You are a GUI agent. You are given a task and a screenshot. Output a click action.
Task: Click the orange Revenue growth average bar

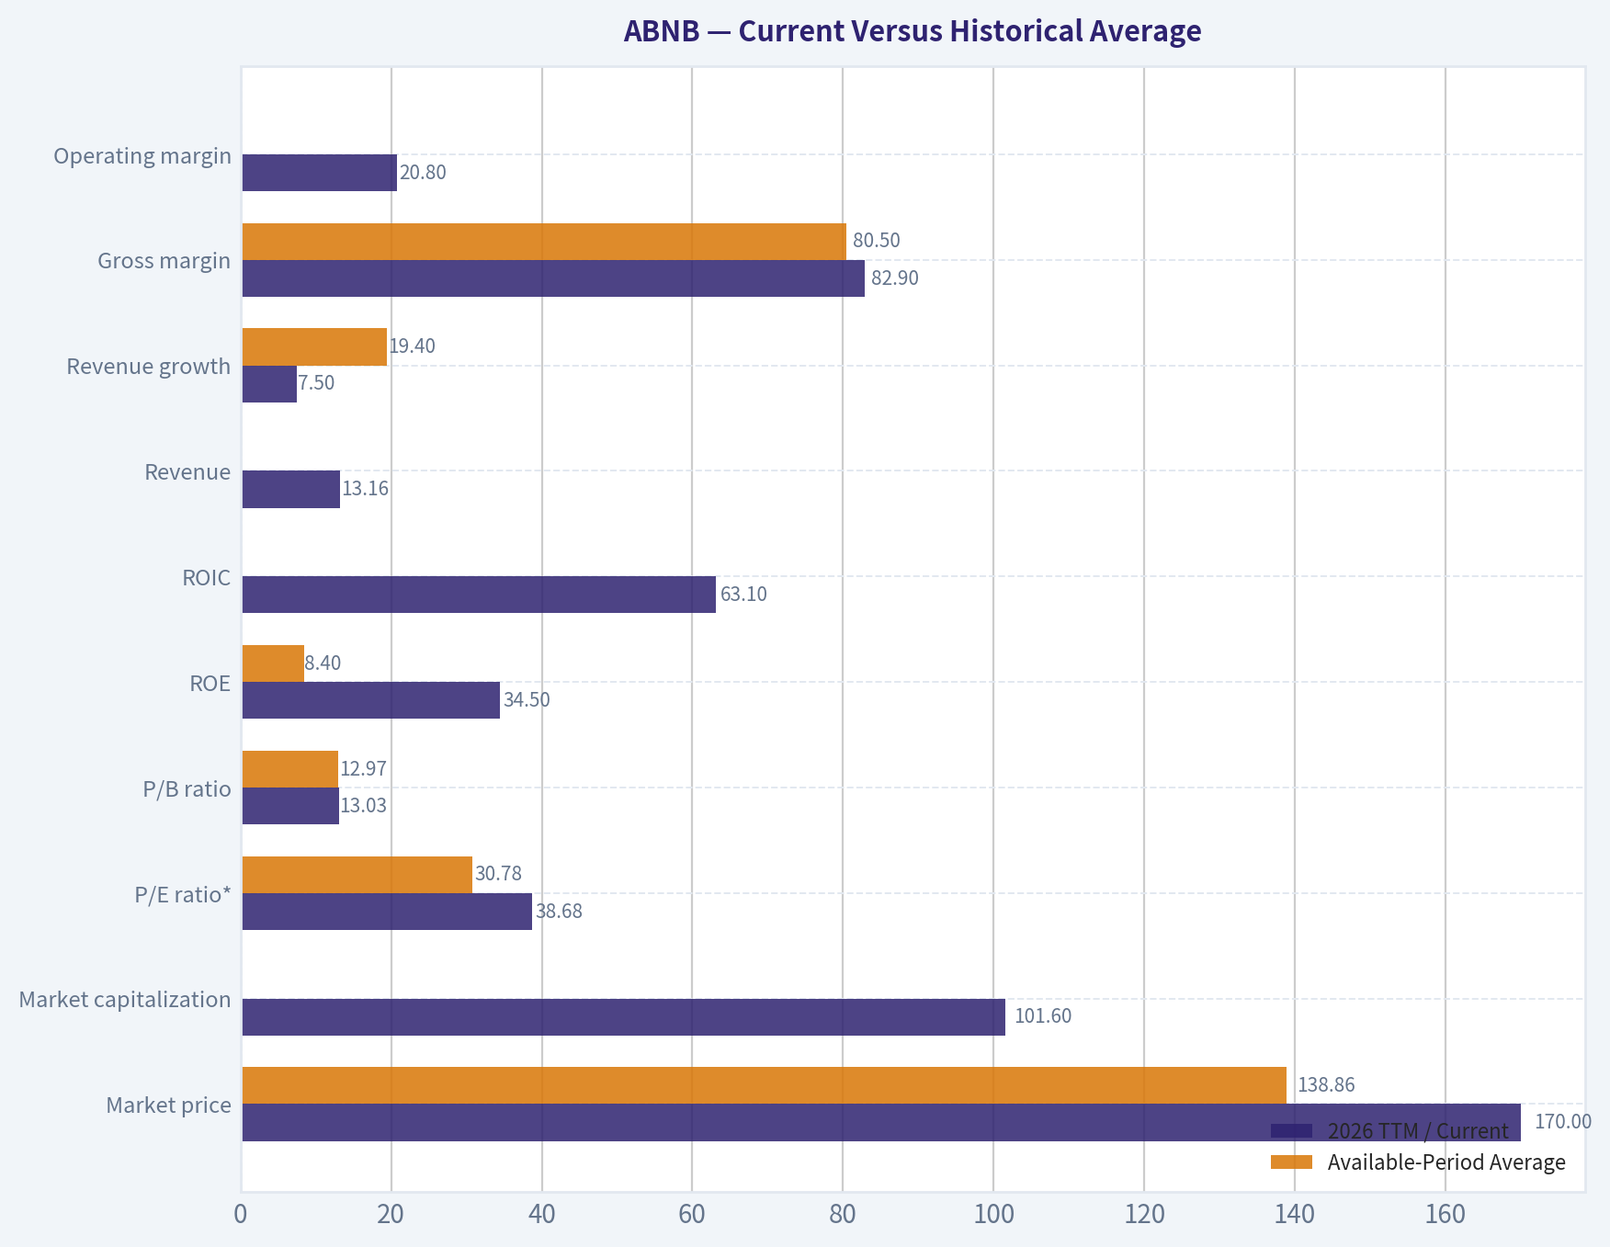point(314,347)
